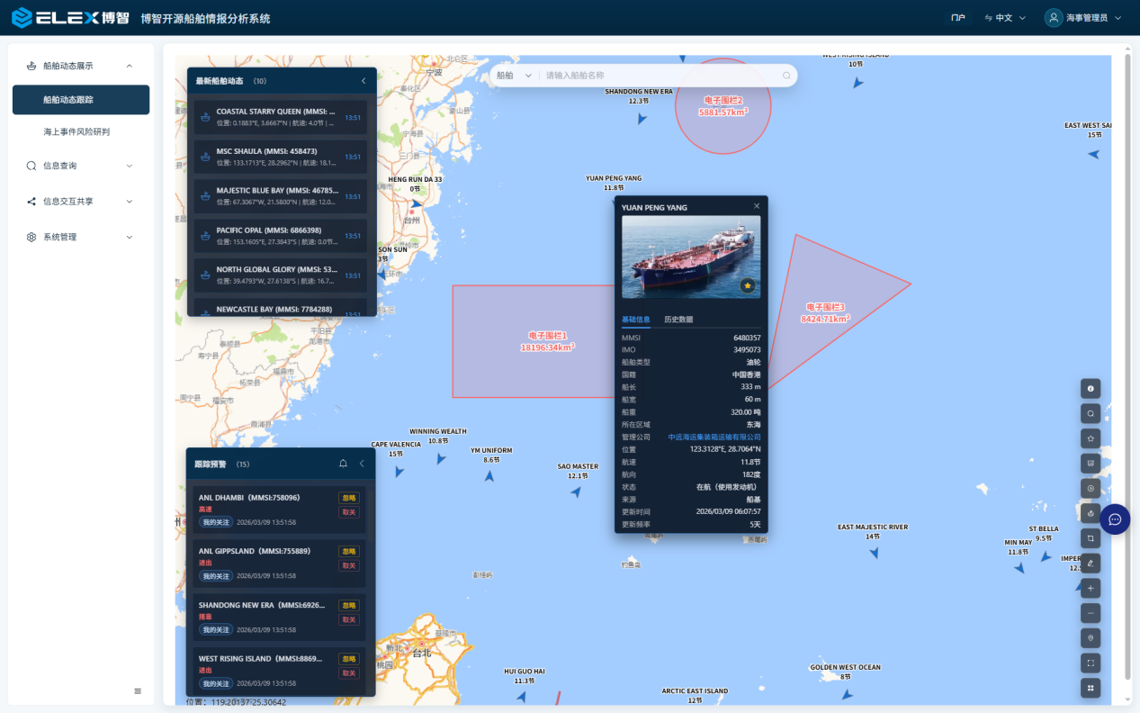Click the zoom out minus map tool

coord(1091,613)
